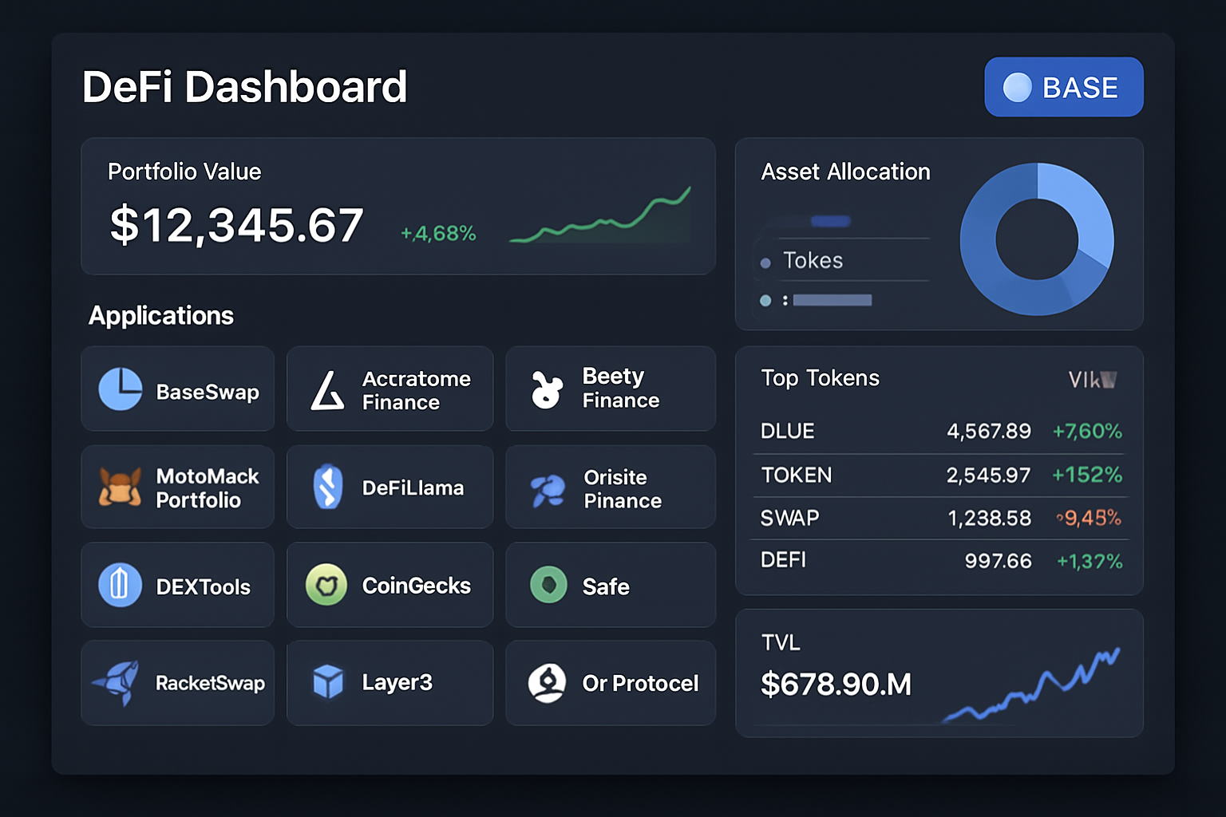Click the DEXTools blue circle icon
Screen dimensions: 1226x817
[120, 585]
